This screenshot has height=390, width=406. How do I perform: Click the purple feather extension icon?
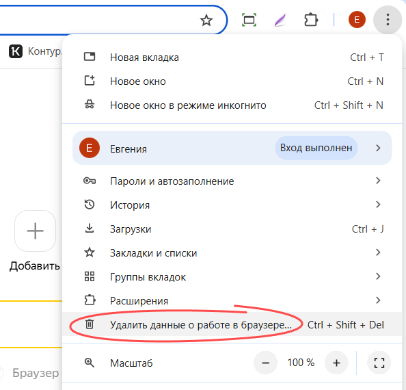[x=280, y=21]
